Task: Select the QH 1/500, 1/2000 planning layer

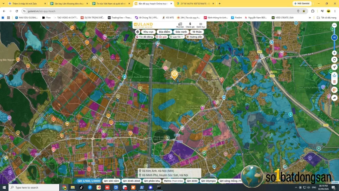Action: 89,181
